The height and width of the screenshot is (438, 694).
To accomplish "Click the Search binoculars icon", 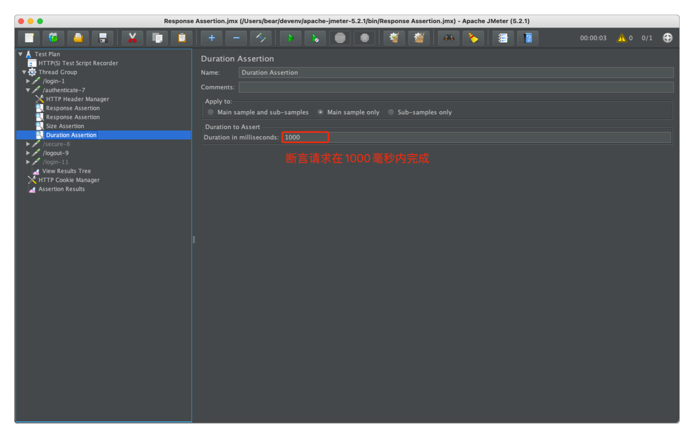I will pyautogui.click(x=449, y=38).
